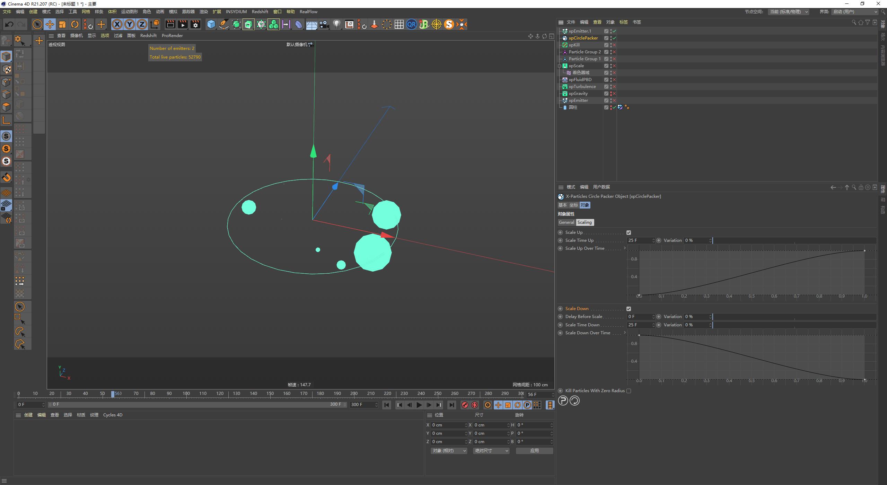Expand the Scale Up Over Time curve
This screenshot has width=887, height=485.
(625, 248)
